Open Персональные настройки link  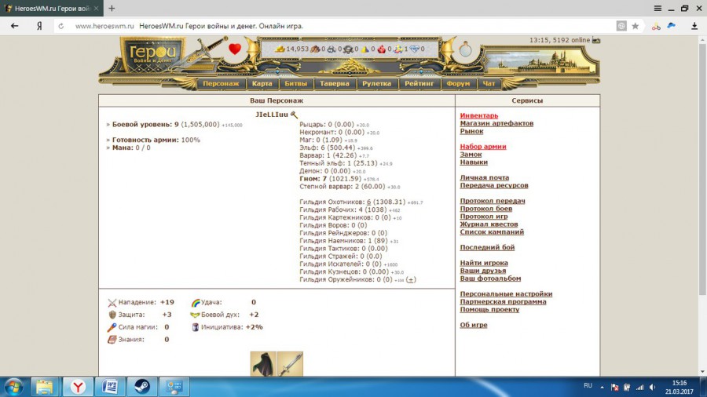pos(506,294)
